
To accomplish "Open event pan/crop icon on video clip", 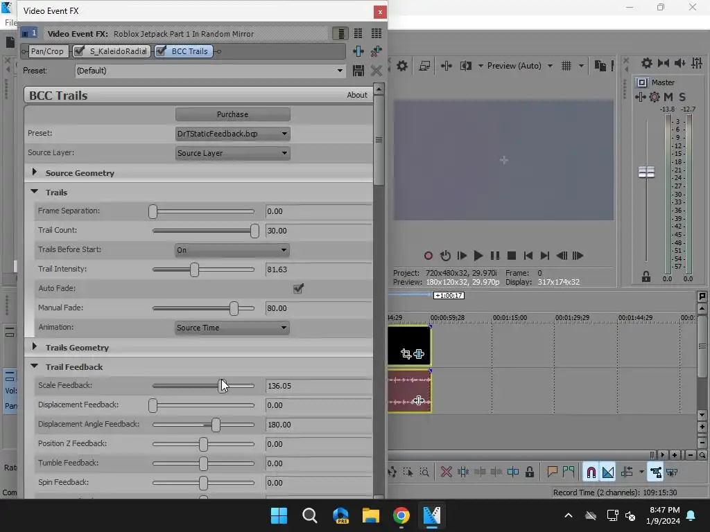I will click(406, 354).
